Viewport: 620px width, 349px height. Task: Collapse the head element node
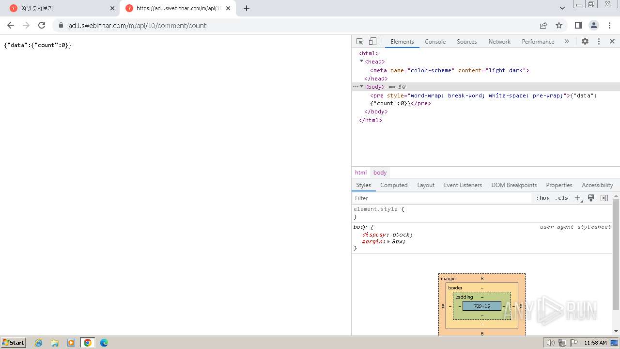(361, 62)
